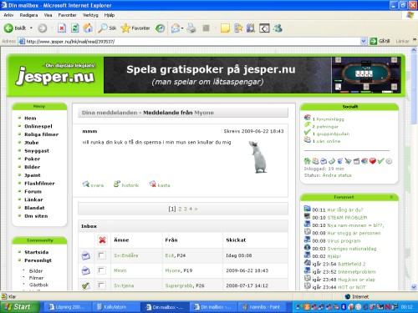Open the Hjälp menu
418x313 pixels.
coord(110,15)
